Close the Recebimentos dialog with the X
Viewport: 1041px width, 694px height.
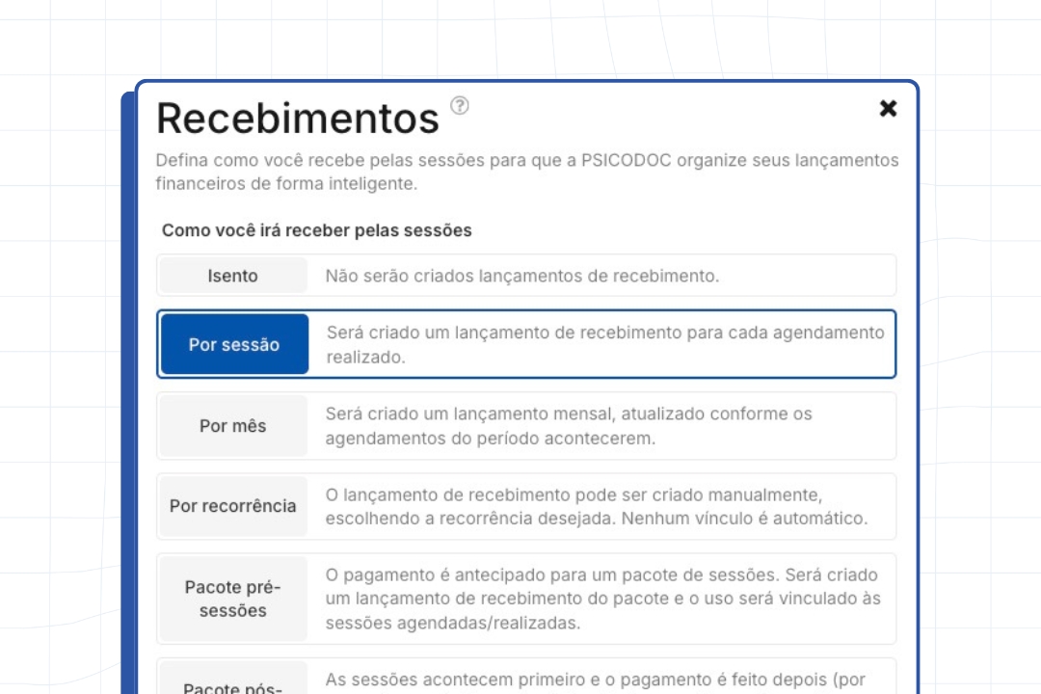click(x=888, y=108)
